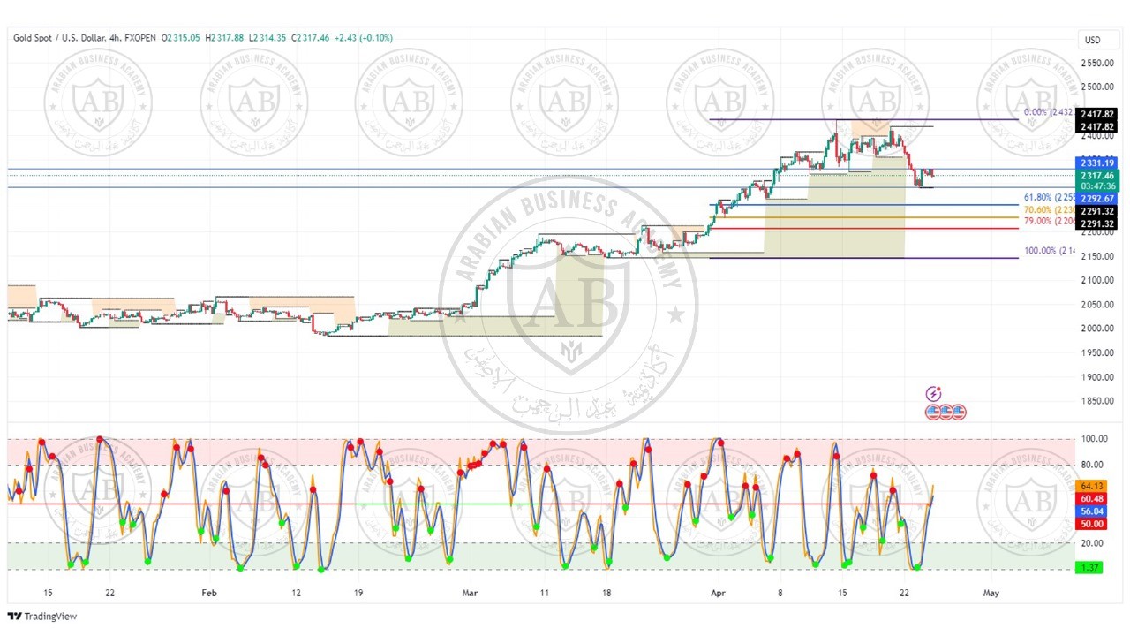This screenshot has width=1130, height=636.
Task: Click the 12 date label on the time axis
Action: click(297, 594)
